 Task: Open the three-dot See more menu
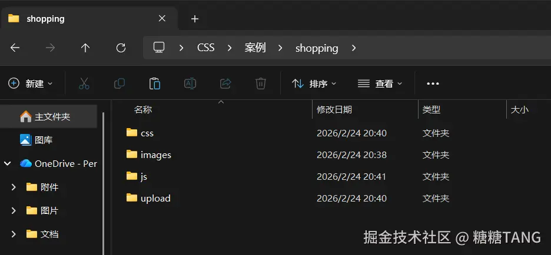pos(433,83)
